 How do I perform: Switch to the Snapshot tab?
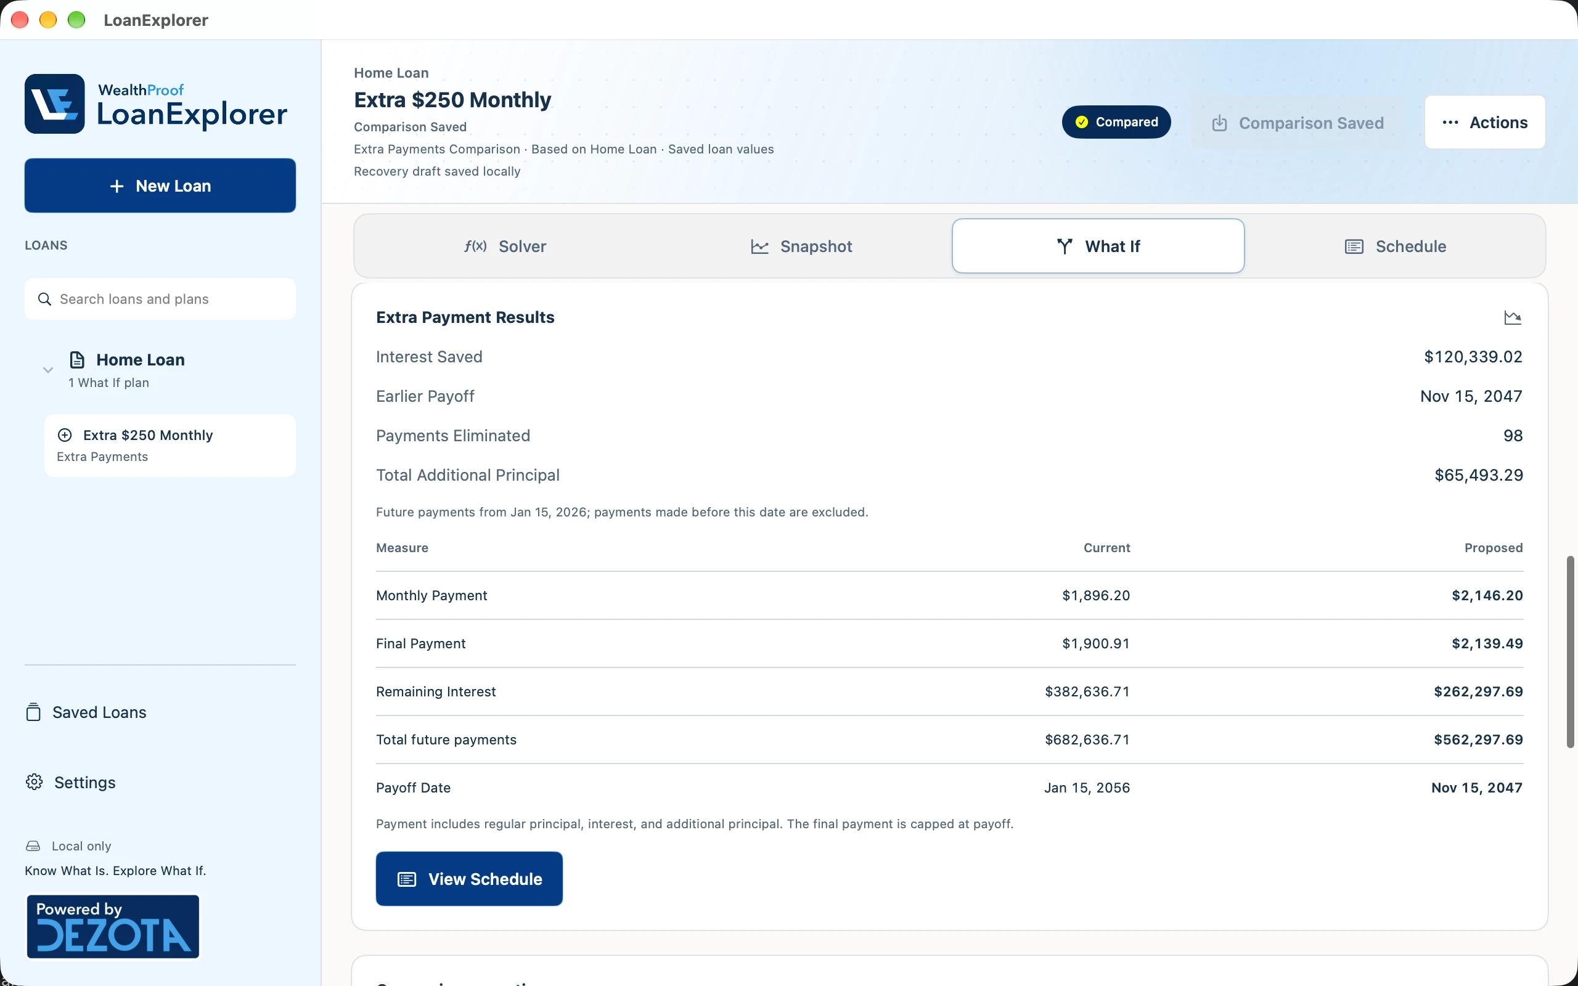click(801, 246)
